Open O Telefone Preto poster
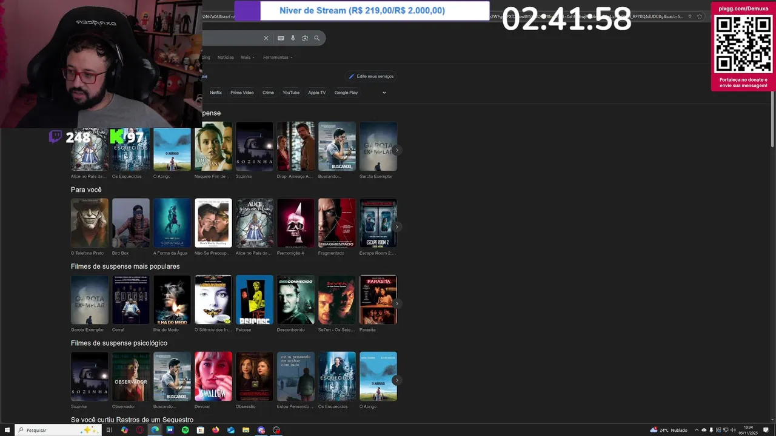Image resolution: width=776 pixels, height=436 pixels. (x=90, y=223)
